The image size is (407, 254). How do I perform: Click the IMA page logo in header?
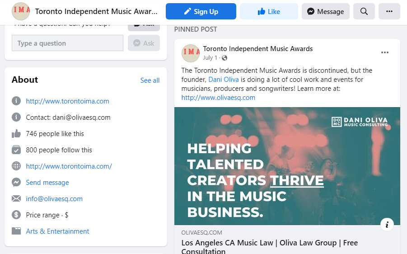pos(21,11)
